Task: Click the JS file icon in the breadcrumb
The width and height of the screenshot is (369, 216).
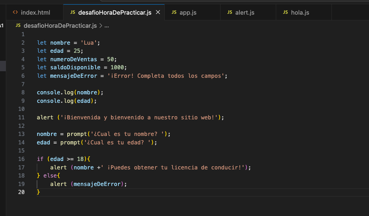Action: point(18,26)
